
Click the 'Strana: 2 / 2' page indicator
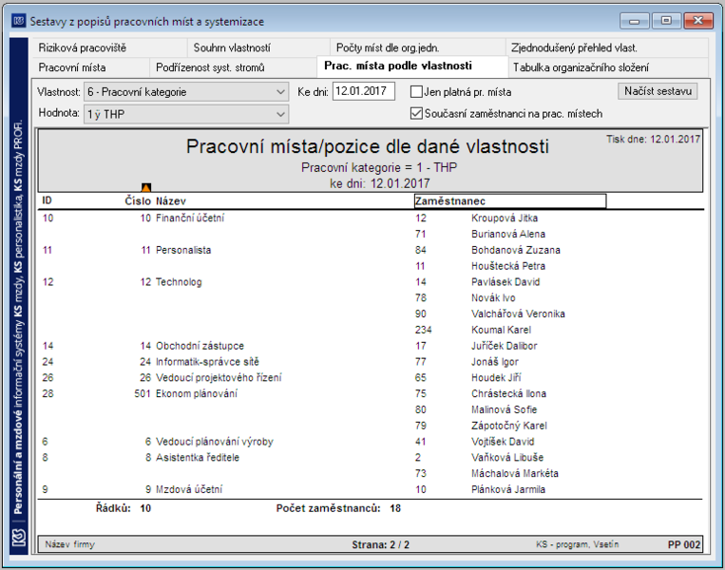pos(380,544)
